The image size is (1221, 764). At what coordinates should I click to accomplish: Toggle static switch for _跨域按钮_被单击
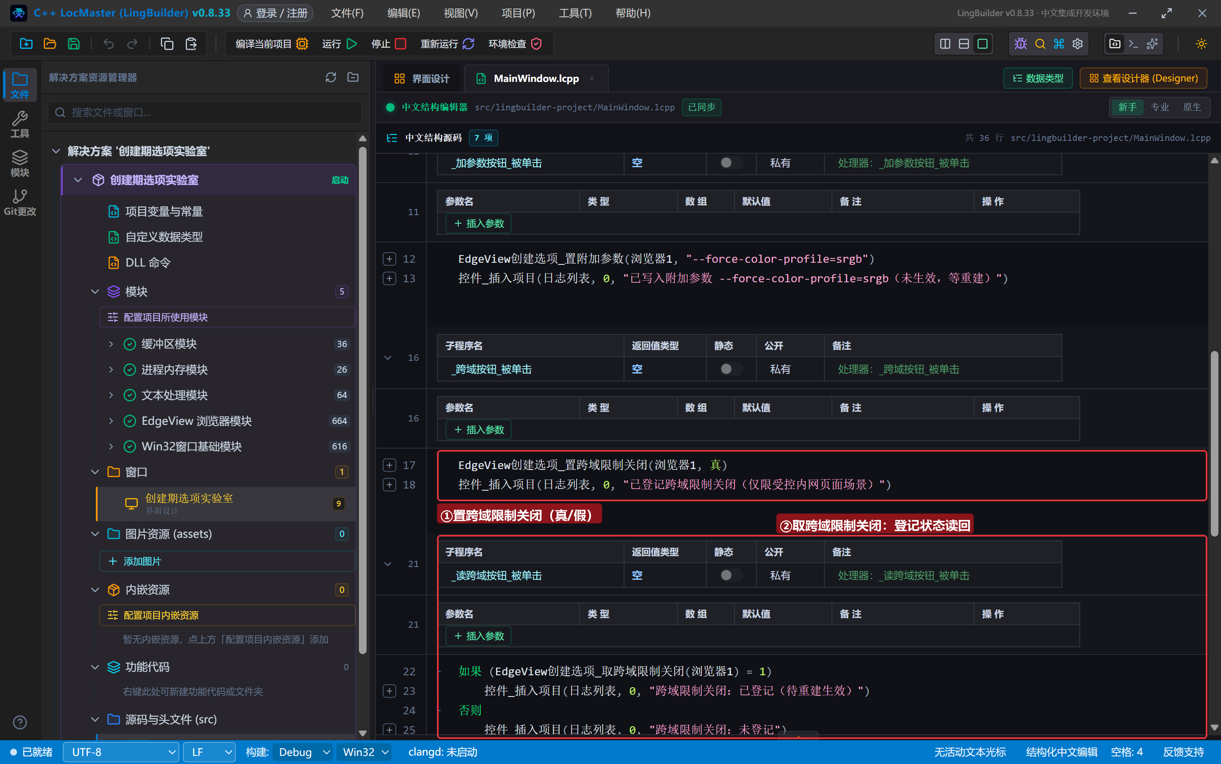(x=730, y=369)
